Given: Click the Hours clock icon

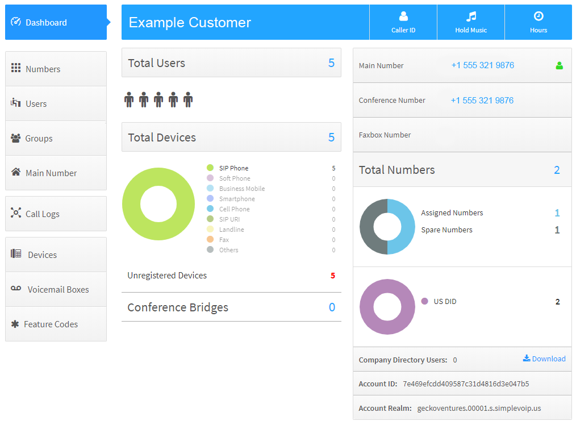Looking at the screenshot, I should (x=539, y=16).
